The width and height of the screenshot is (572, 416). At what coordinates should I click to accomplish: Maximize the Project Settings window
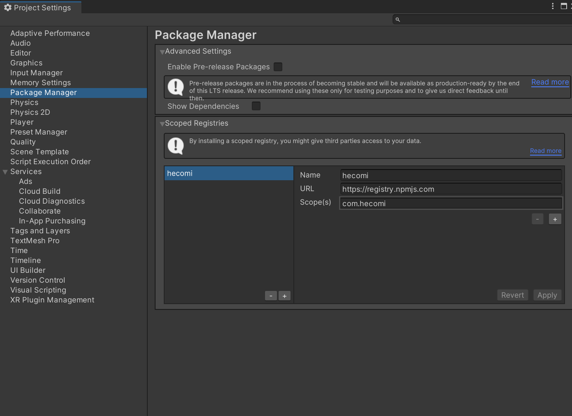point(564,6)
